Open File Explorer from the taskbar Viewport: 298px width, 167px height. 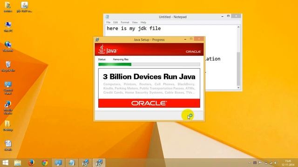pyautogui.click(x=18, y=163)
